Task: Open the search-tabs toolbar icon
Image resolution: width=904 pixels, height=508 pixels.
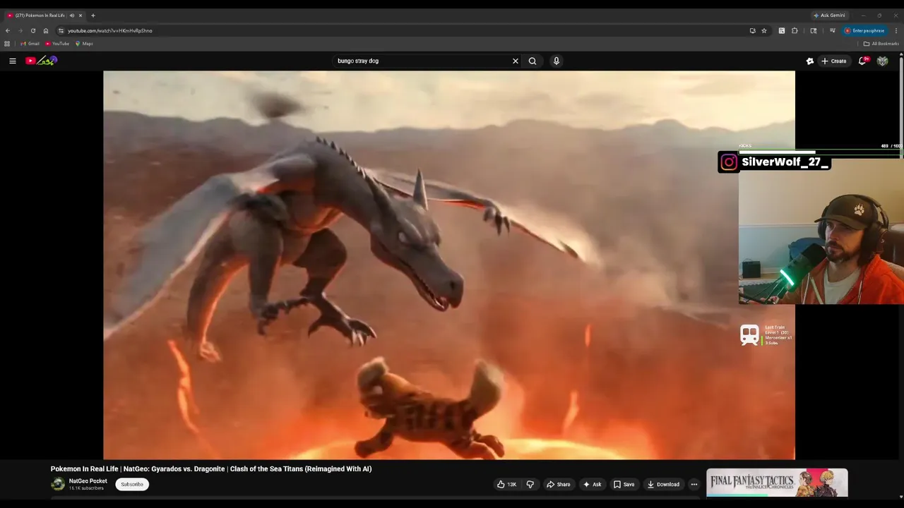Action: click(814, 30)
